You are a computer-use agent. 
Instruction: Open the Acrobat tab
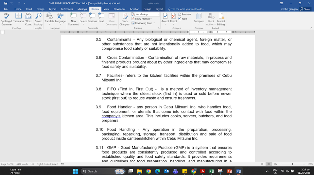click(134, 9)
